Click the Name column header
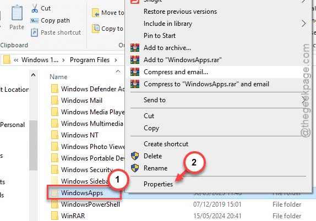Viewport: 316px width, 221px height. pyautogui.click(x=58, y=76)
